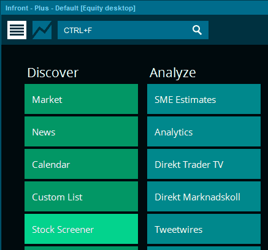Focus the CTRL+F search field

[x=133, y=30]
